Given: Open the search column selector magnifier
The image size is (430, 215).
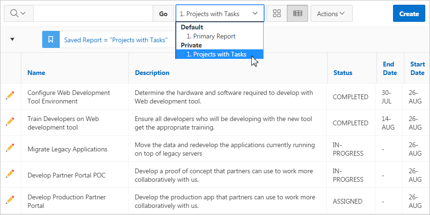Looking at the screenshot, I should (x=18, y=14).
